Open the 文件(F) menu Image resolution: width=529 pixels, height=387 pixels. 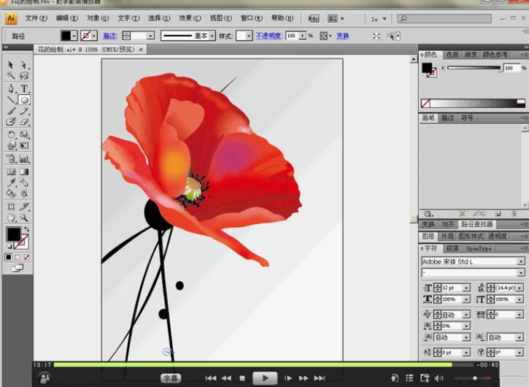click(x=36, y=18)
